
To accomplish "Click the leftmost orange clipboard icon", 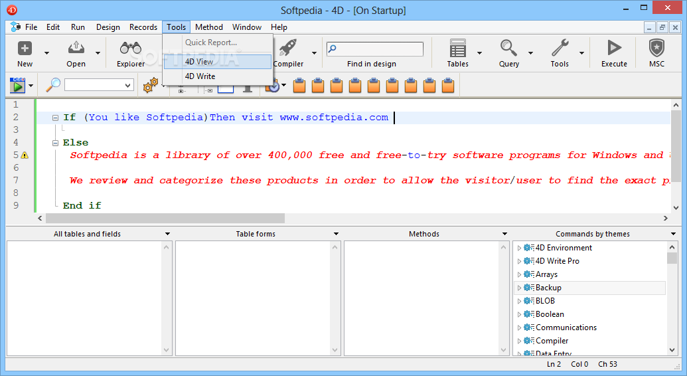I will pyautogui.click(x=299, y=85).
